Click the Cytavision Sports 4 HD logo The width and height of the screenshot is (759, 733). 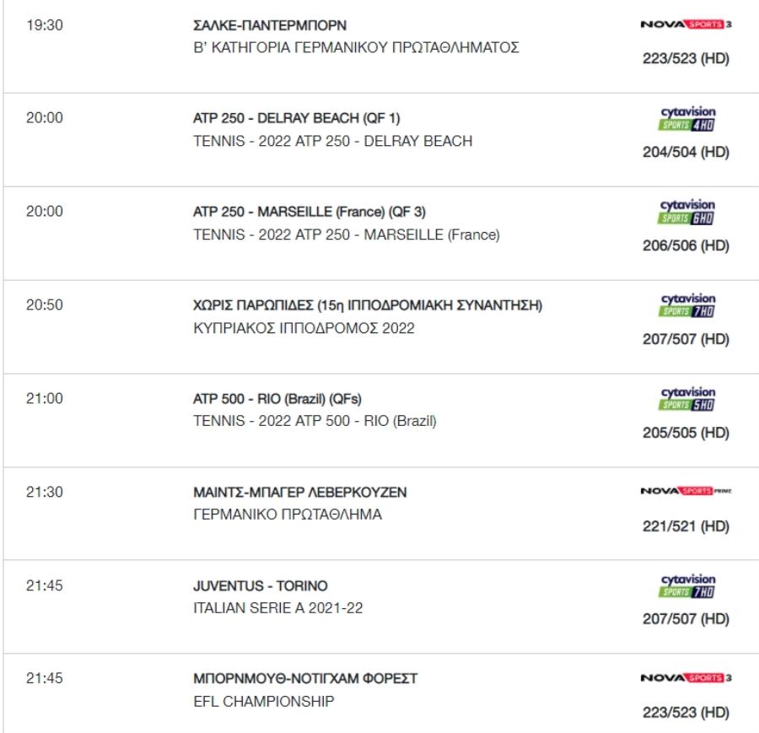point(687,119)
